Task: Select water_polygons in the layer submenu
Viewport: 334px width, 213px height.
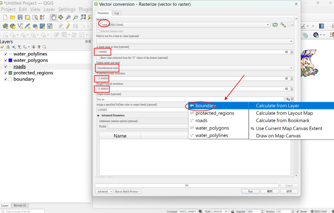Action: 218,128
